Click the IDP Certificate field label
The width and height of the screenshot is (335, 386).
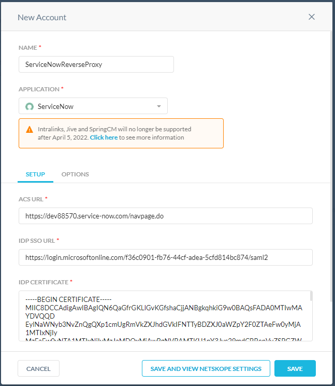pyautogui.click(x=43, y=282)
